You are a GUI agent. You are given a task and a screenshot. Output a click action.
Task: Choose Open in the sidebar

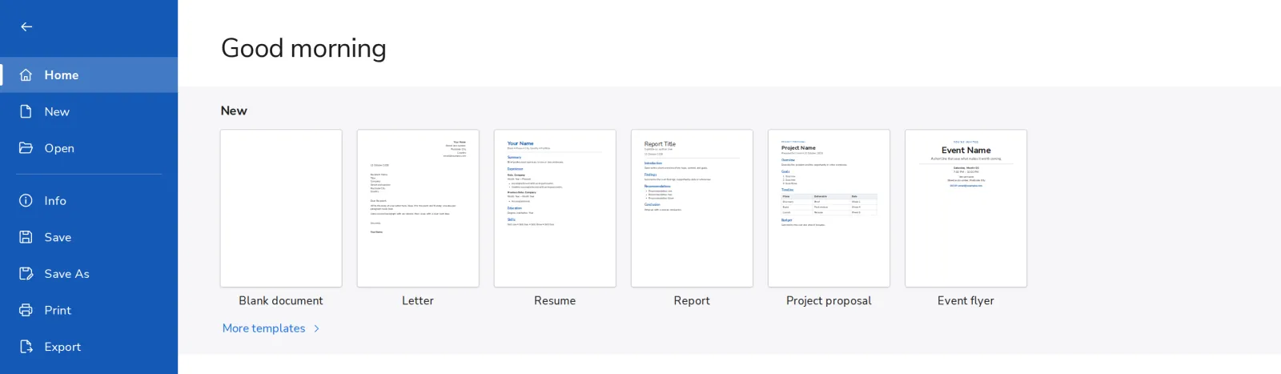pos(89,148)
